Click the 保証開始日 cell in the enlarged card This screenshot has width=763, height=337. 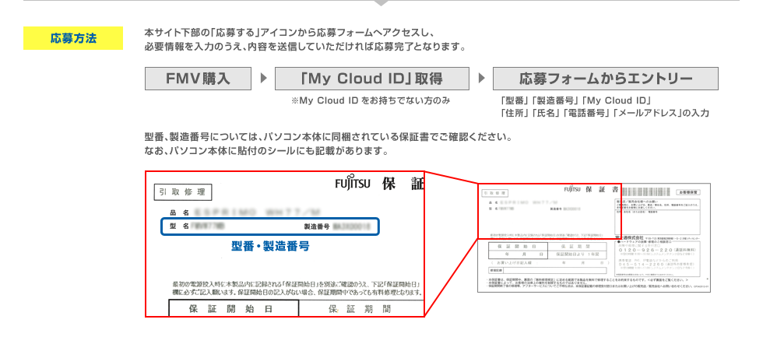[x=234, y=308]
